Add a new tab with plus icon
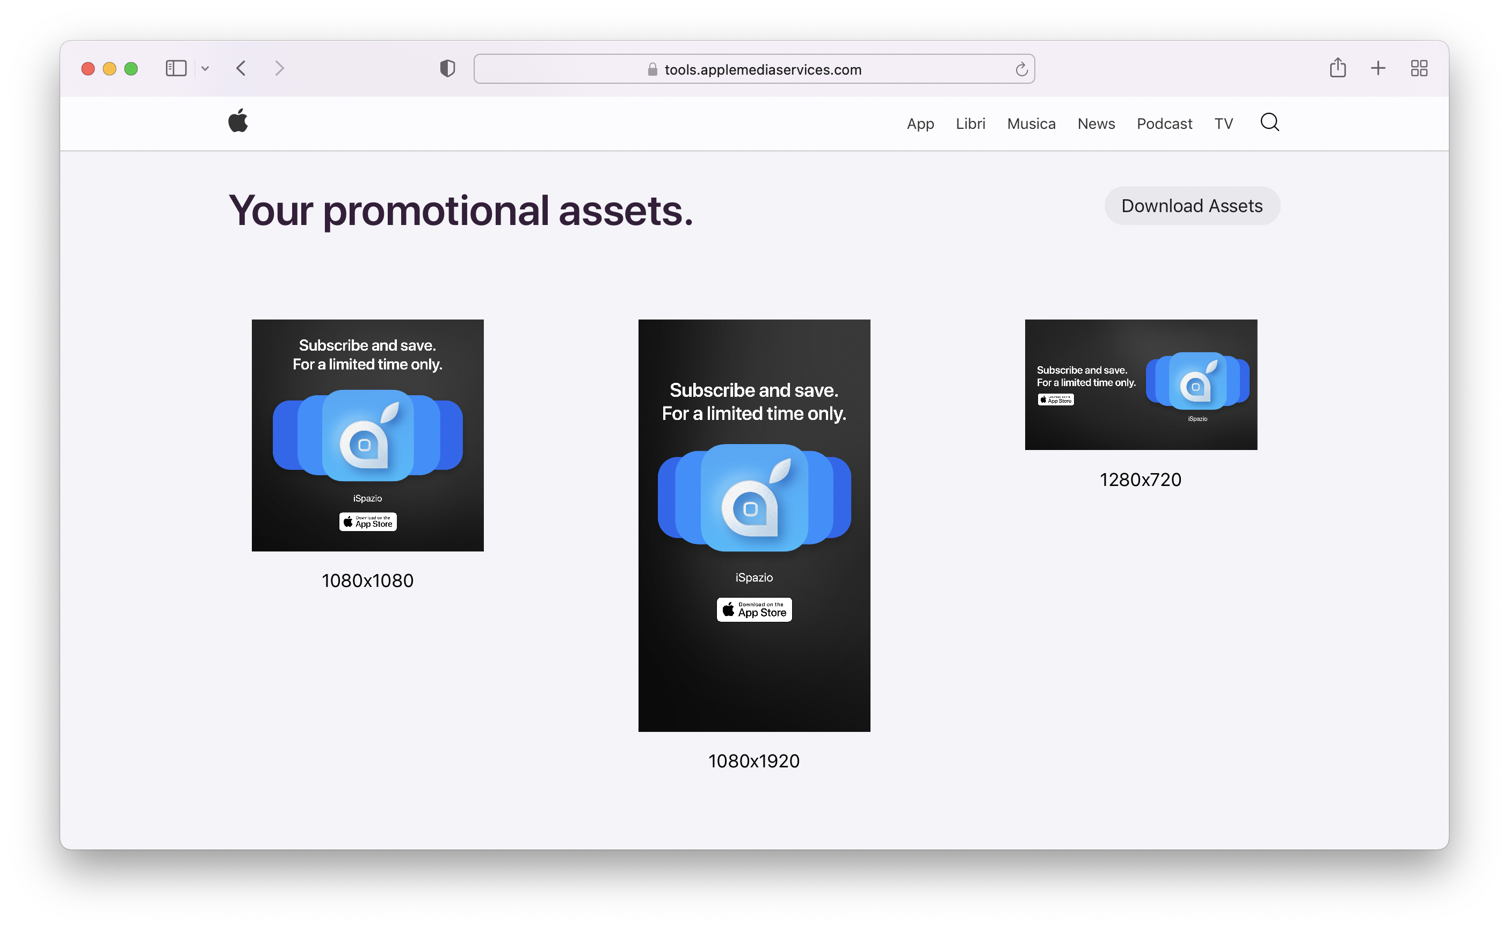The image size is (1509, 929). 1378,68
